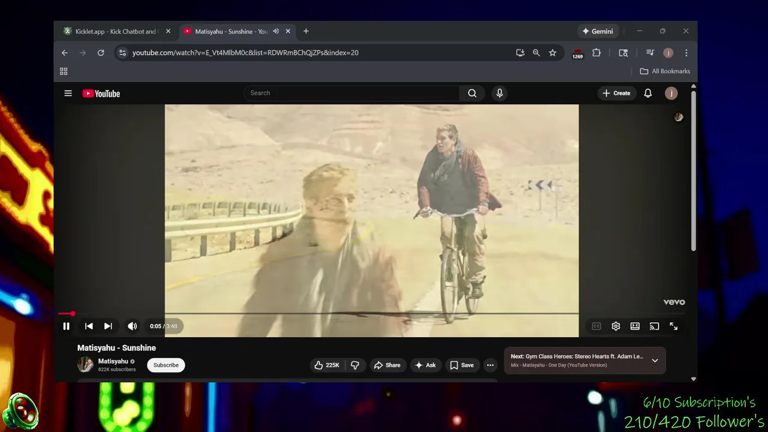Open the Ask AI button
Viewport: 768px width, 432px height.
coord(425,365)
